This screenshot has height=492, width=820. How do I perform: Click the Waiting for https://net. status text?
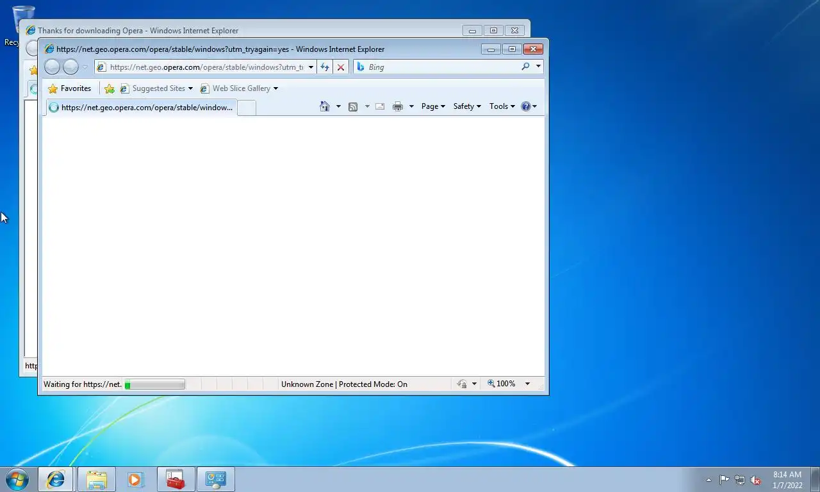click(82, 384)
